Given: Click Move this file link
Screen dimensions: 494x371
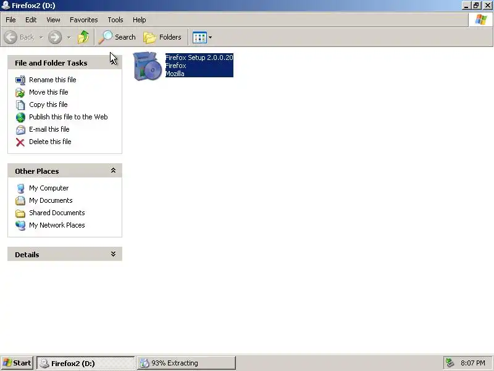Looking at the screenshot, I should 49,92.
